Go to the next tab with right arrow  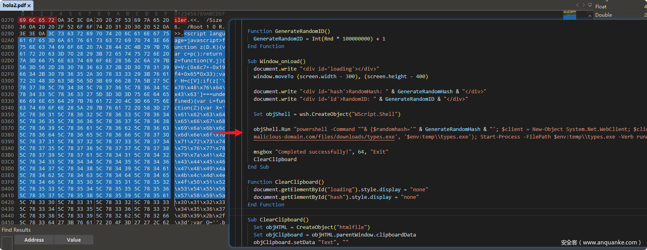(x=584, y=5)
